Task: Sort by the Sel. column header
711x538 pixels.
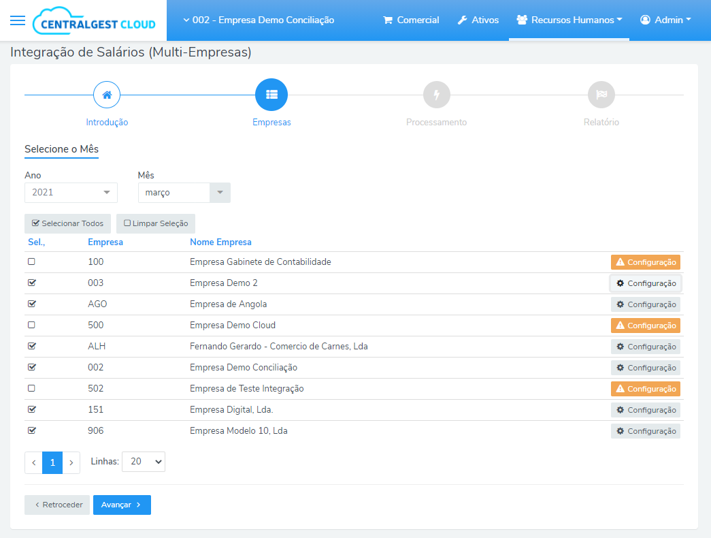Action: click(36, 242)
